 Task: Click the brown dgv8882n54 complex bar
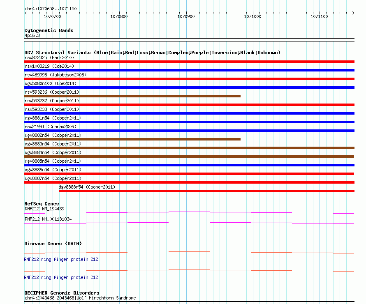pos(132,139)
